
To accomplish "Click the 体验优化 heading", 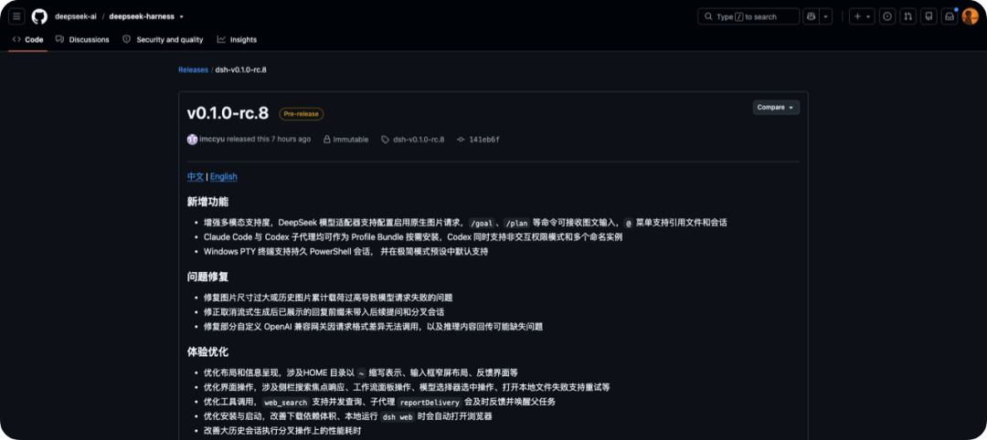I will click(207, 351).
